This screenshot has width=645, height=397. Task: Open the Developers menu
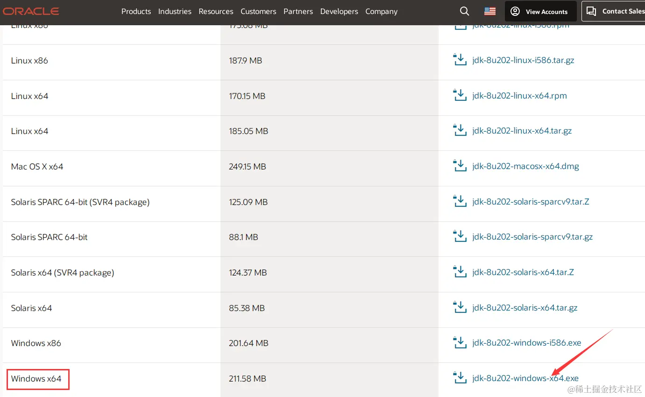(339, 11)
